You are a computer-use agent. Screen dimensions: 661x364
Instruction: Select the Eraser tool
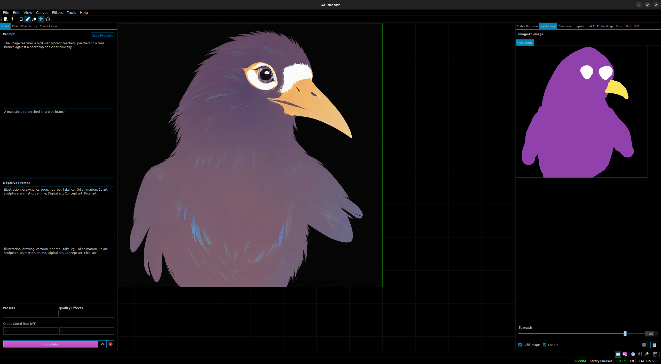coord(34,19)
